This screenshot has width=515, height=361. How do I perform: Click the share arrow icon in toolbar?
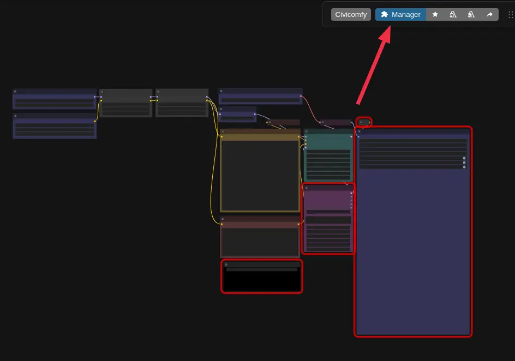point(489,15)
